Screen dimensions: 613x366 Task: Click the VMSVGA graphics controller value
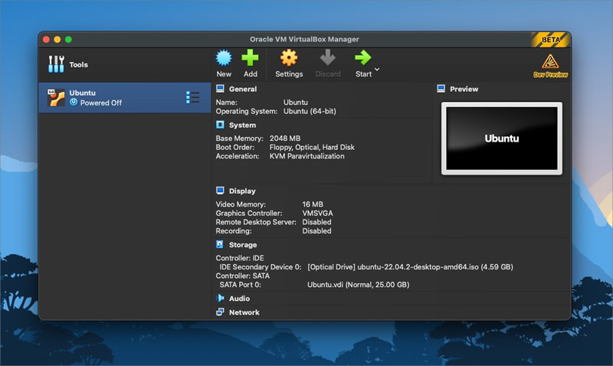tap(317, 214)
